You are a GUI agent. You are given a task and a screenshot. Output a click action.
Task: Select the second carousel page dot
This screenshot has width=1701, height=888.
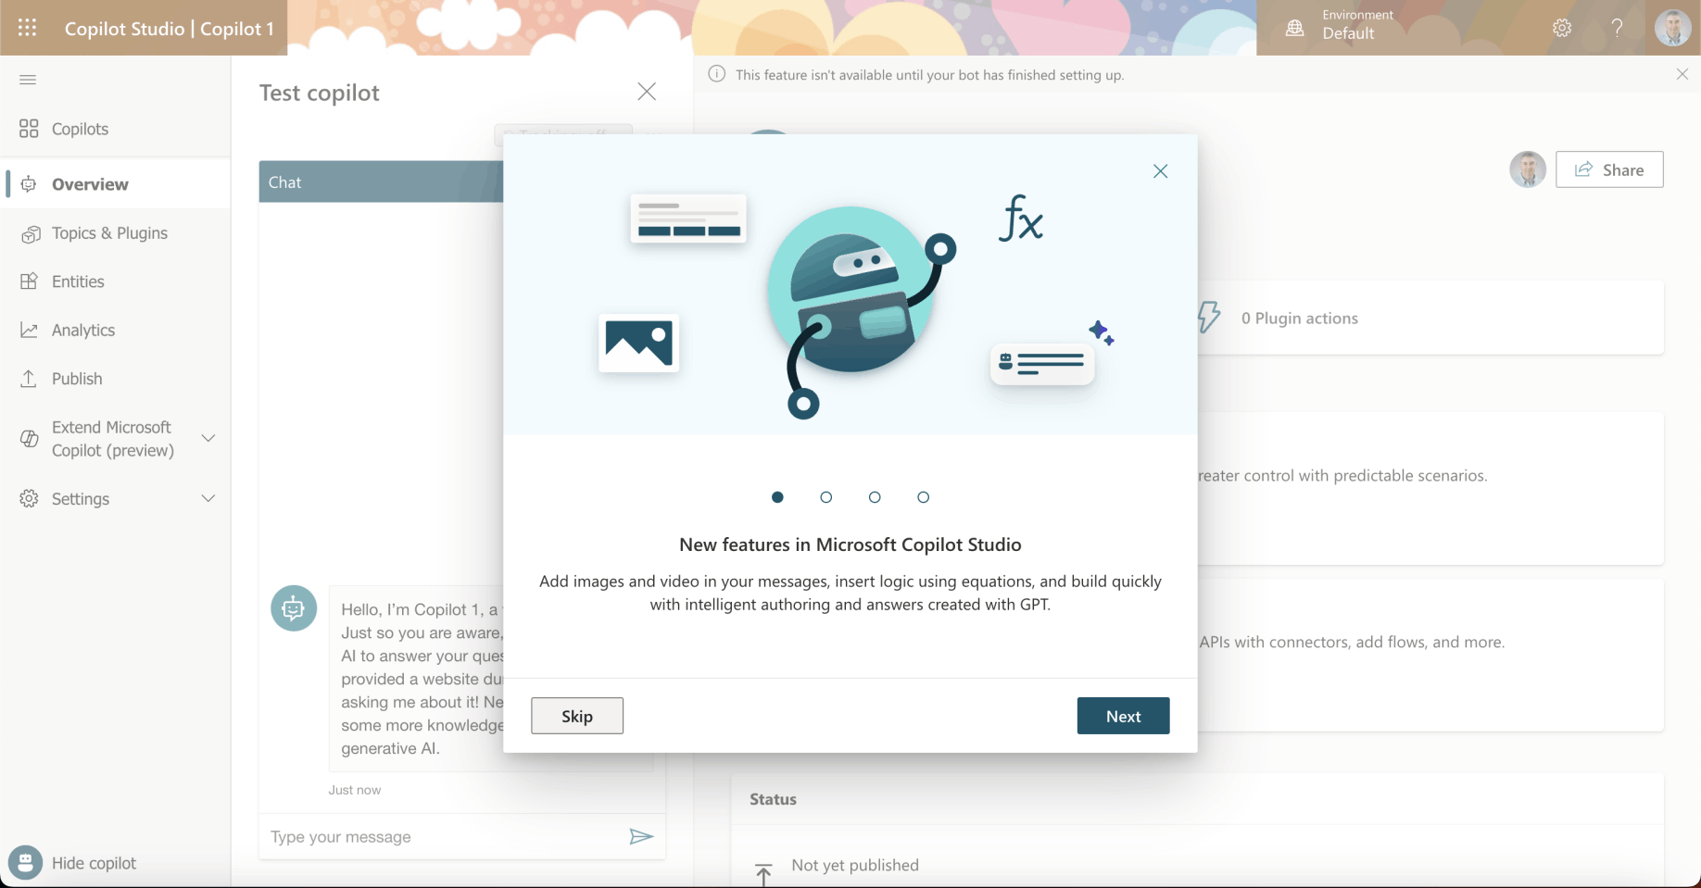[826, 497]
